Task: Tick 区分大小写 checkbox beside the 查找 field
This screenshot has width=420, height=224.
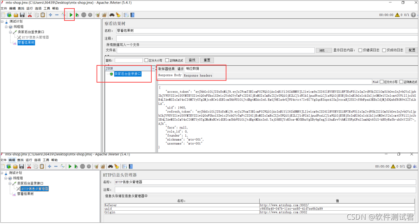Action: (x=146, y=60)
